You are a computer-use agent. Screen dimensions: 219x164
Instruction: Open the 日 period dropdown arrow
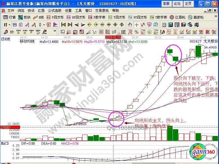[9, 25]
